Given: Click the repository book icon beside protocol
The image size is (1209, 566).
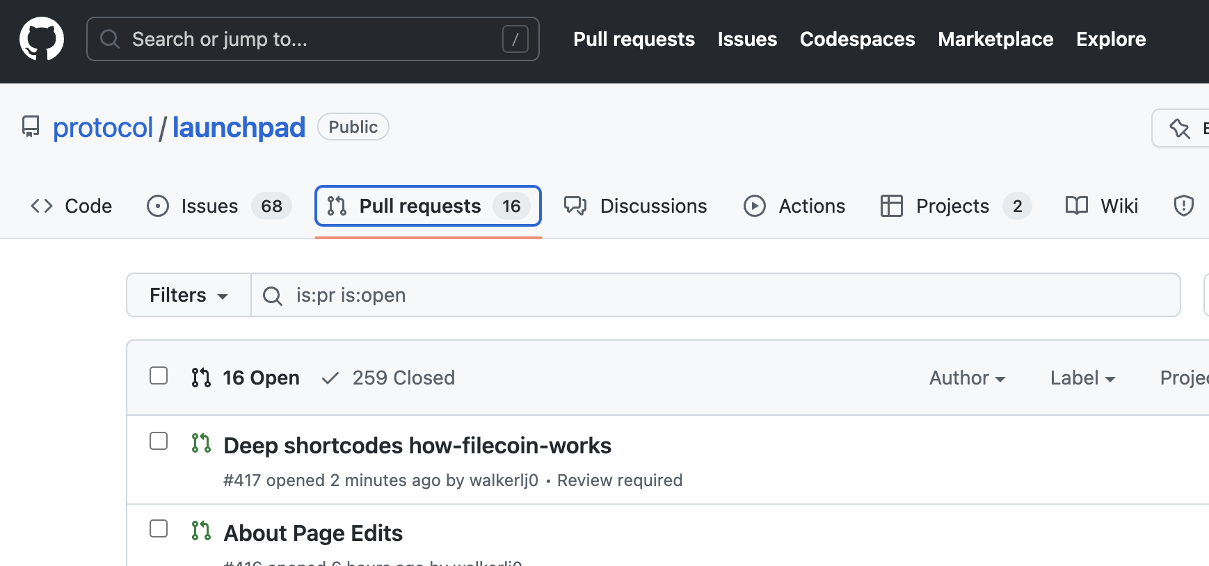Looking at the screenshot, I should point(31,127).
